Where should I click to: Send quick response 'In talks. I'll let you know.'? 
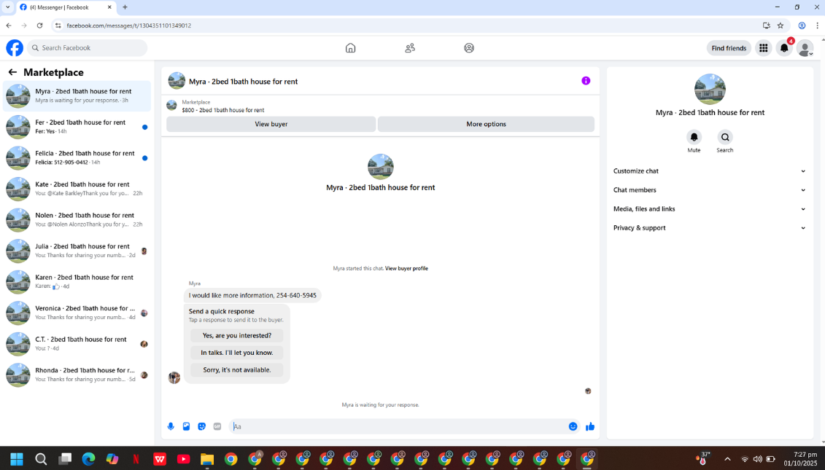[x=237, y=353]
